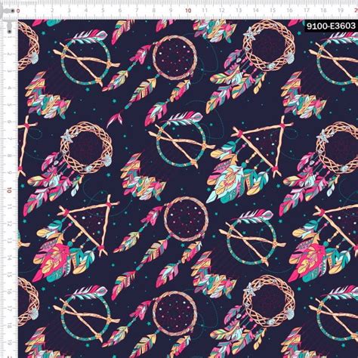Click the 15 mark on the top ruler
Image resolution: width=358 pixels, height=358 pixels.
pos(273,11)
